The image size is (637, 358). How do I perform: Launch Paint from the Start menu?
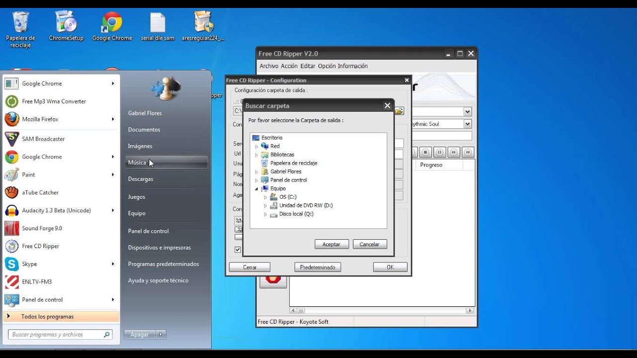(x=28, y=175)
